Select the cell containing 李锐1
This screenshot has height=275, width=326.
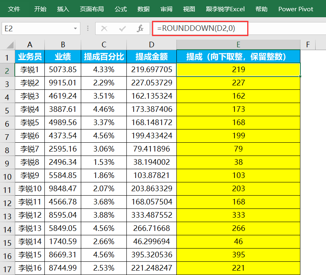[30, 70]
